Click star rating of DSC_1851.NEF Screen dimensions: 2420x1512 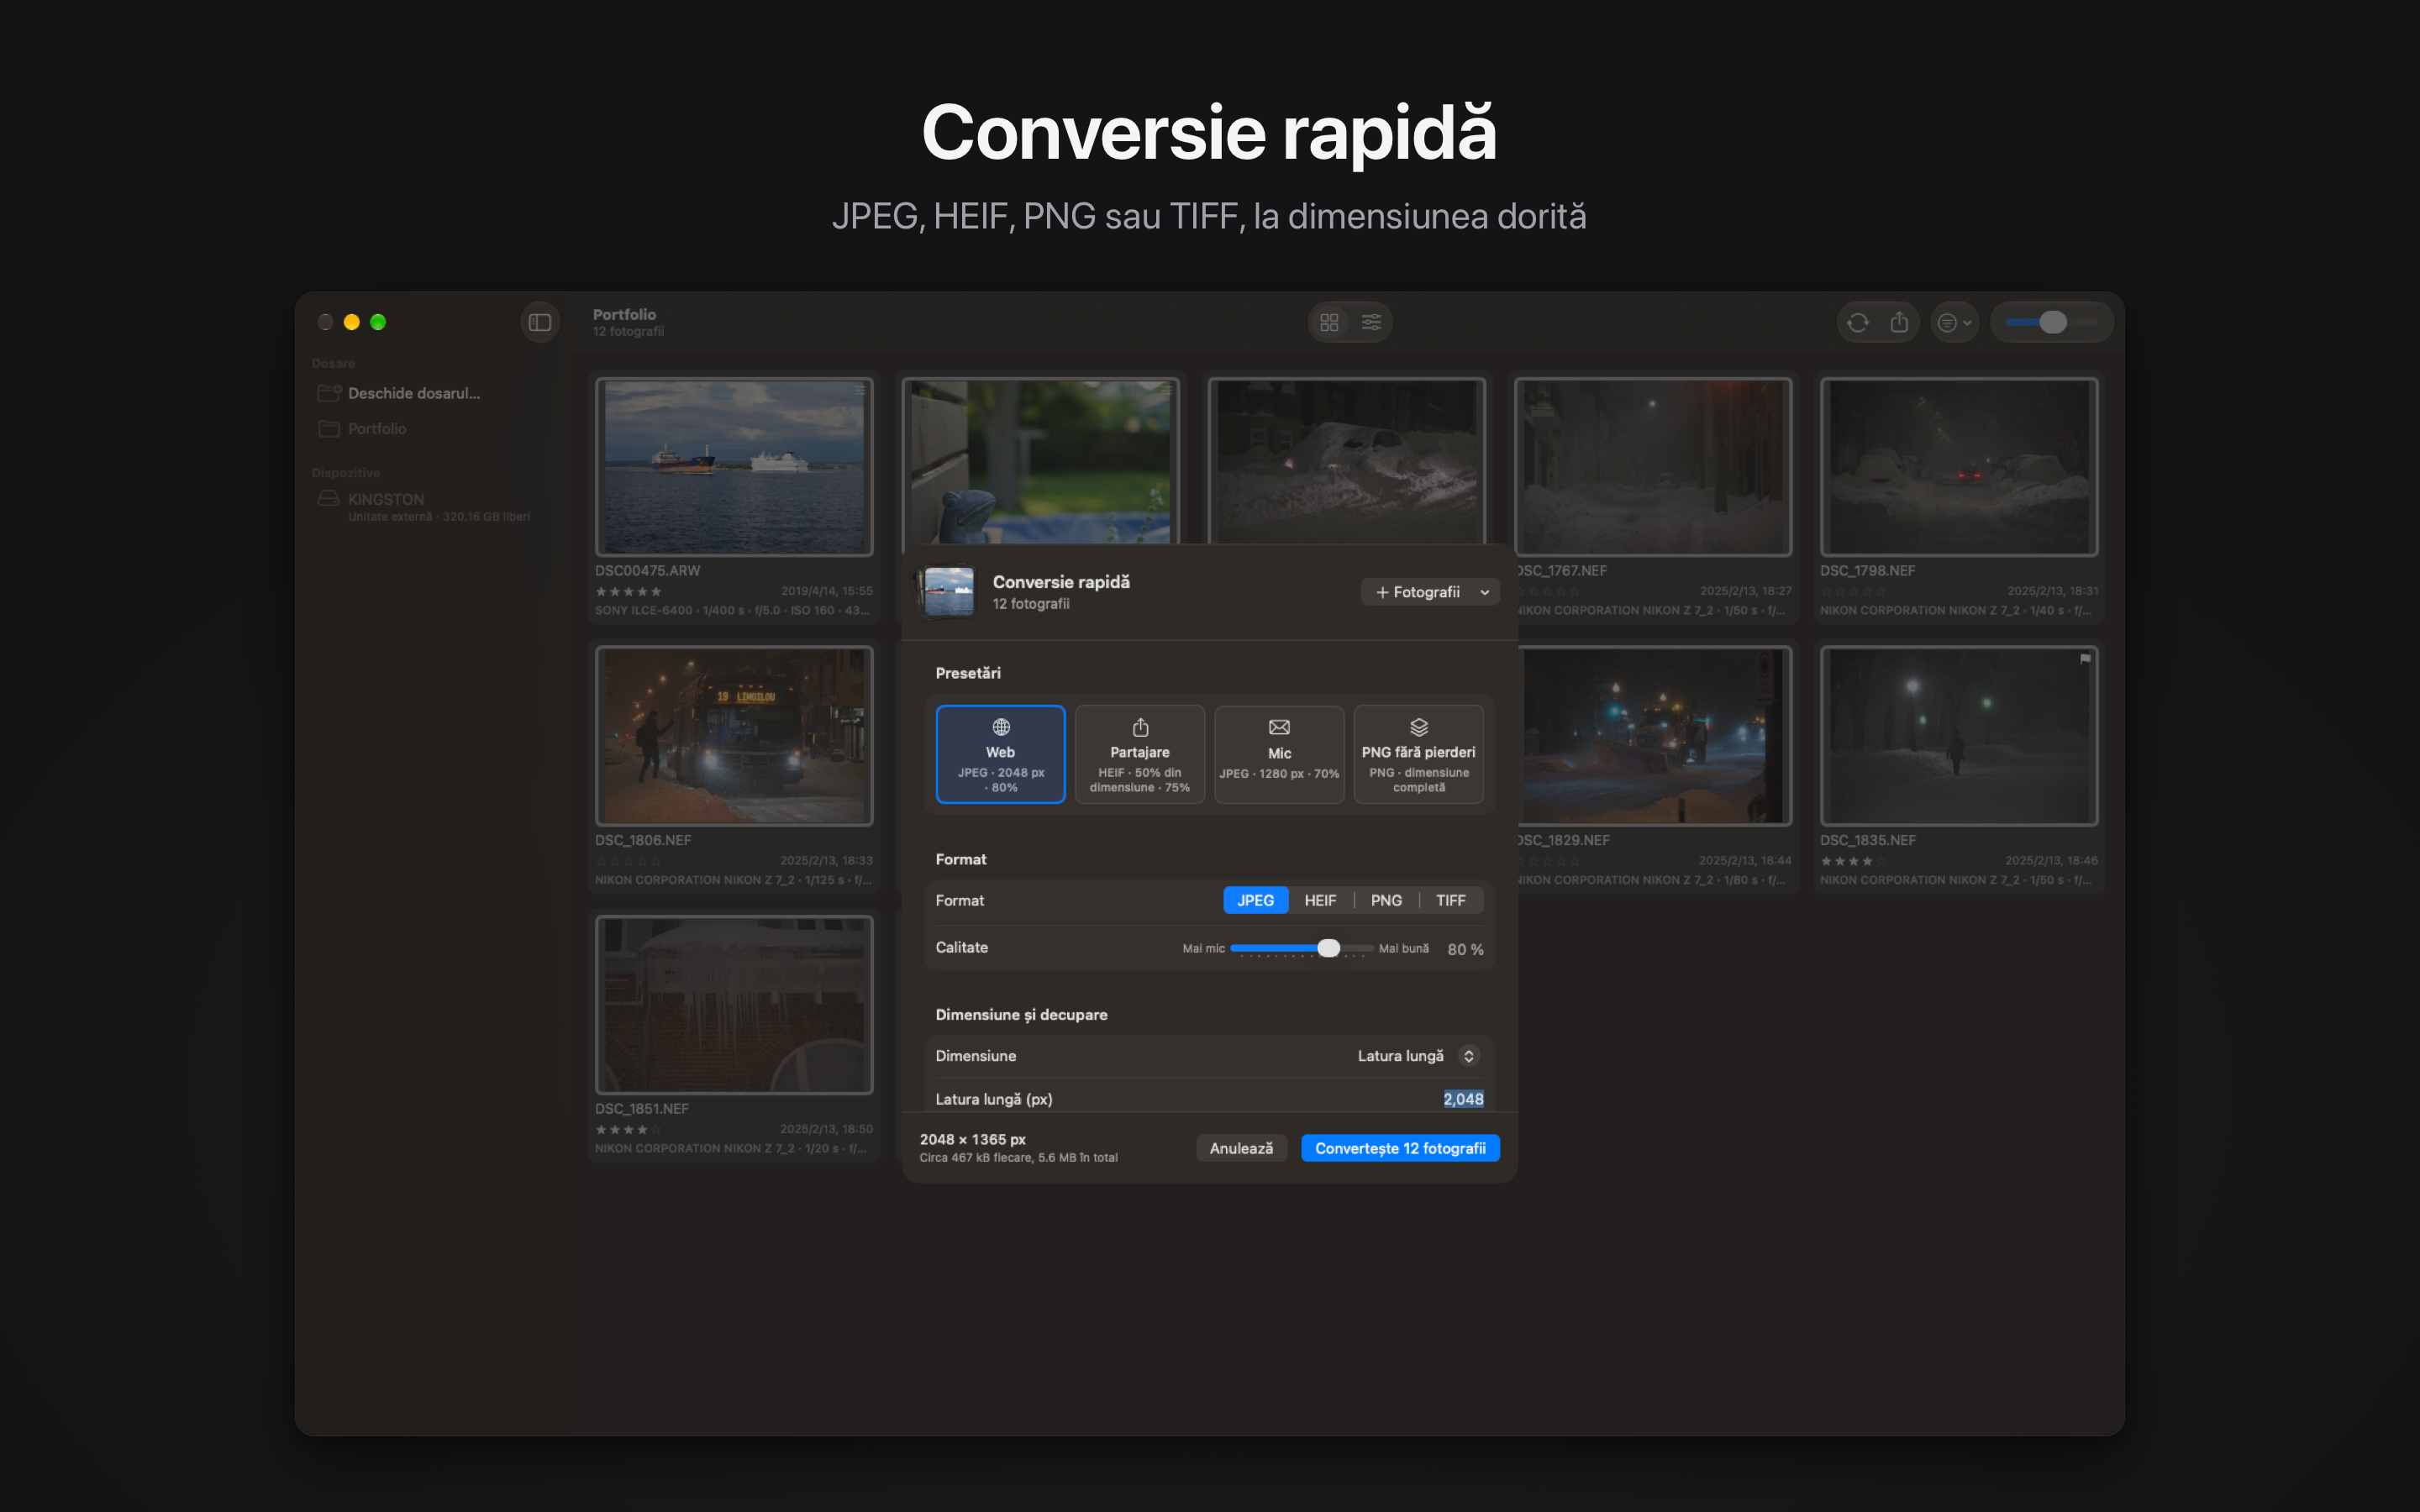point(628,1130)
